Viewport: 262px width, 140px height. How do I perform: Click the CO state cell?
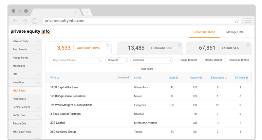172,105
